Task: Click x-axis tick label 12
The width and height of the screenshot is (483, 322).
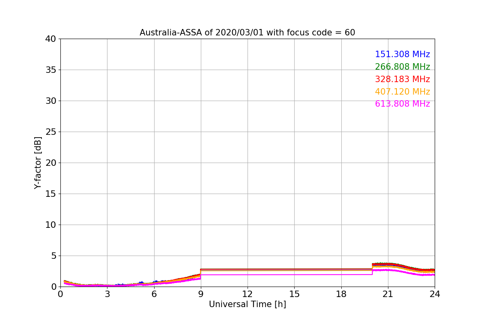Action: point(248,294)
